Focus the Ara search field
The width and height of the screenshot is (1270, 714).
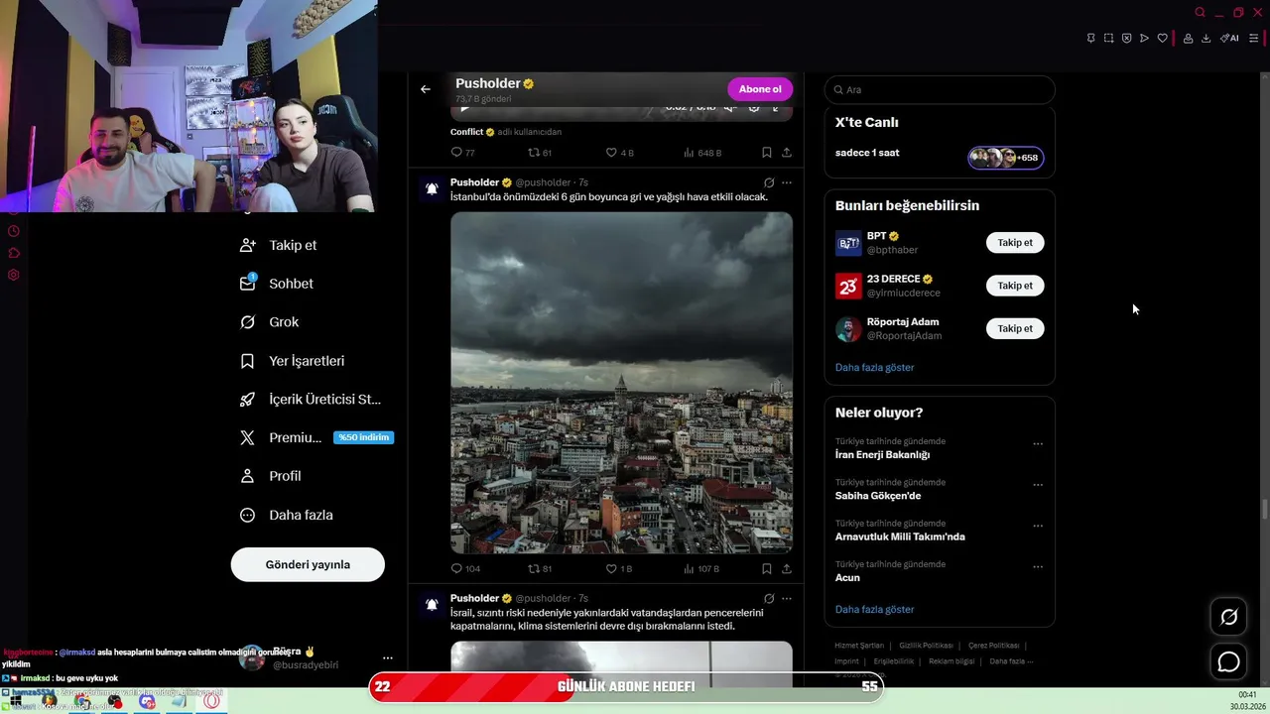(x=940, y=89)
